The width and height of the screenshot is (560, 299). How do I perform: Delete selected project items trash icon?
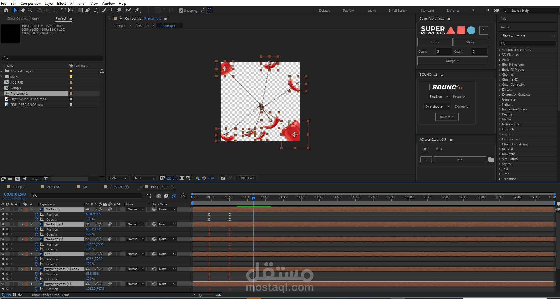46,179
